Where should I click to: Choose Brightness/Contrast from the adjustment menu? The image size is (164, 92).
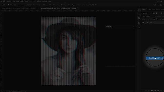pos(155,58)
